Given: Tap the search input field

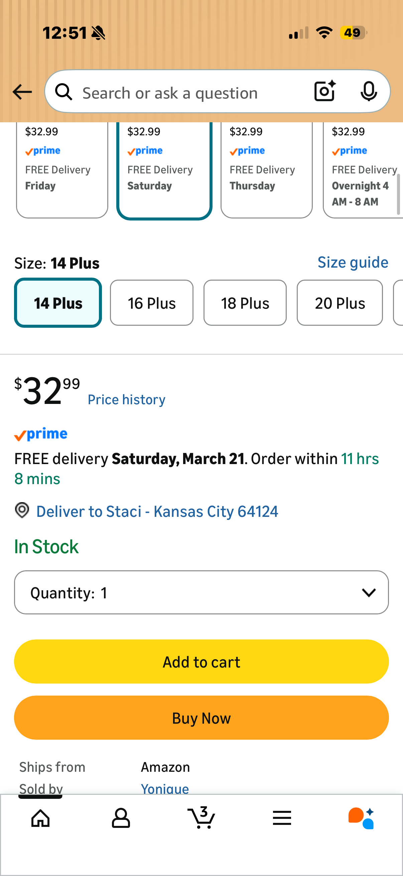Looking at the screenshot, I should pos(190,92).
